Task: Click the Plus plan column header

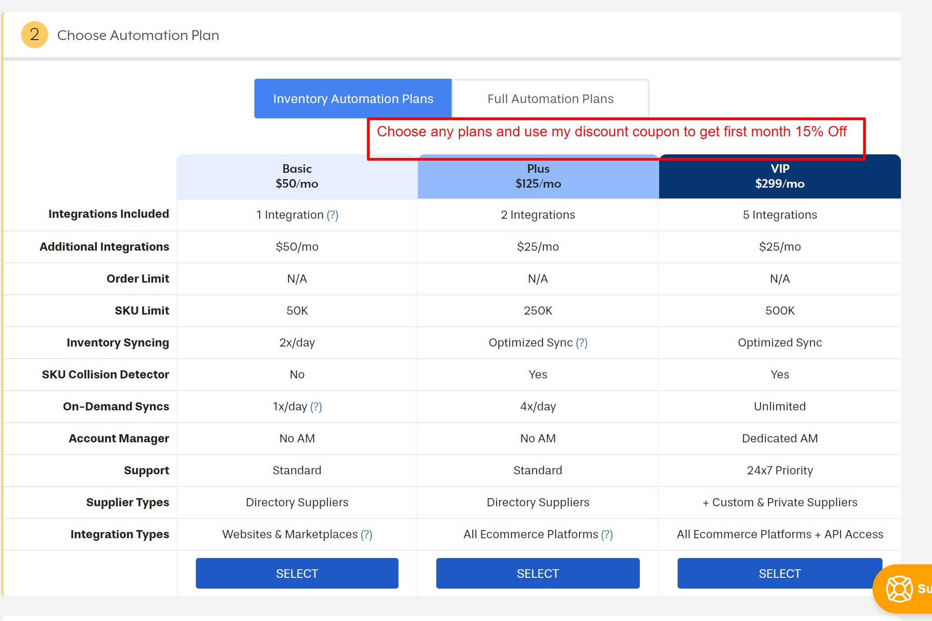Action: click(x=538, y=176)
